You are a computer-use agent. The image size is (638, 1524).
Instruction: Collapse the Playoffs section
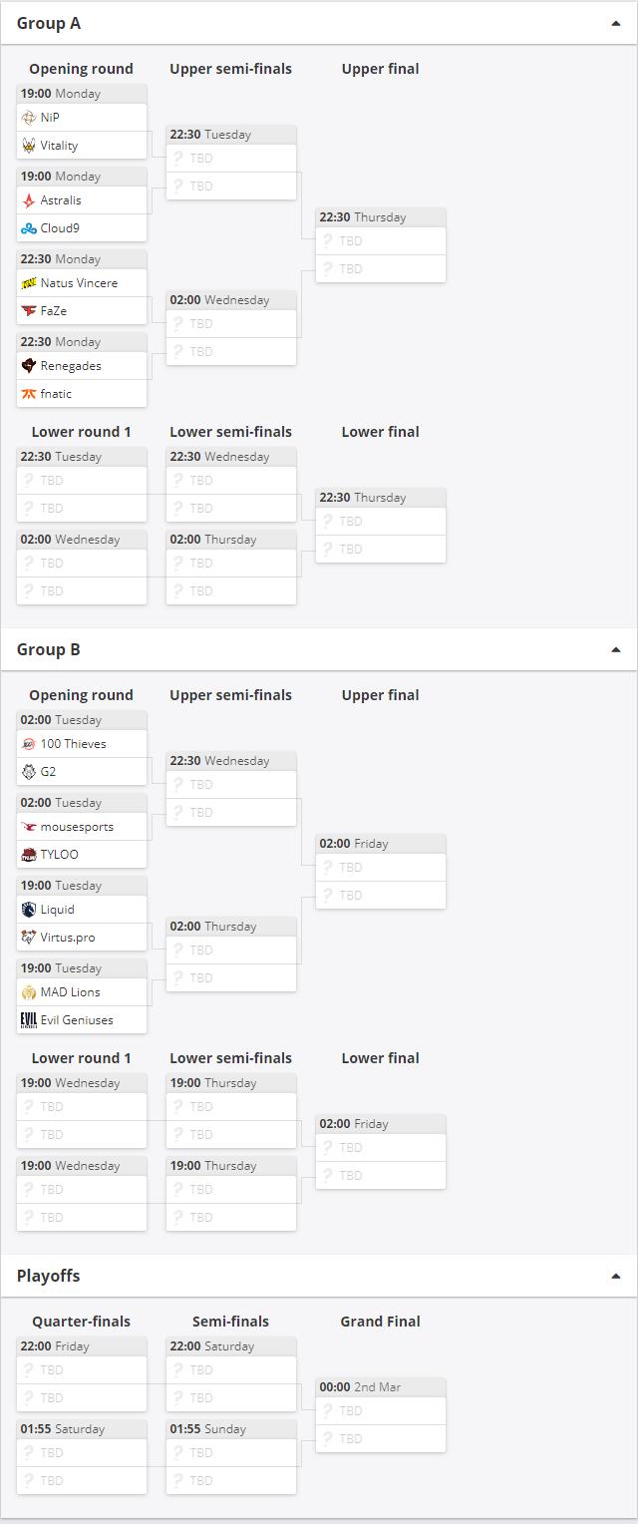615,1277
